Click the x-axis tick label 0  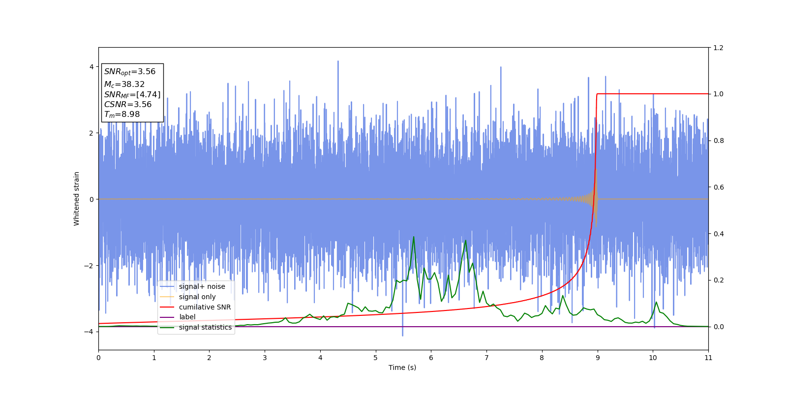[98, 358]
